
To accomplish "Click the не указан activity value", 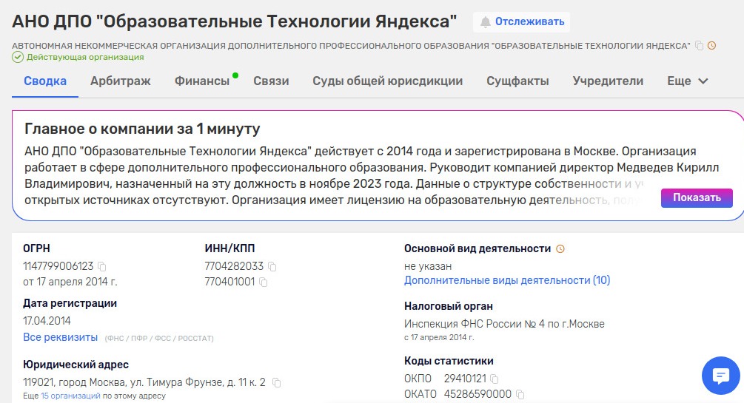I will click(x=428, y=266).
